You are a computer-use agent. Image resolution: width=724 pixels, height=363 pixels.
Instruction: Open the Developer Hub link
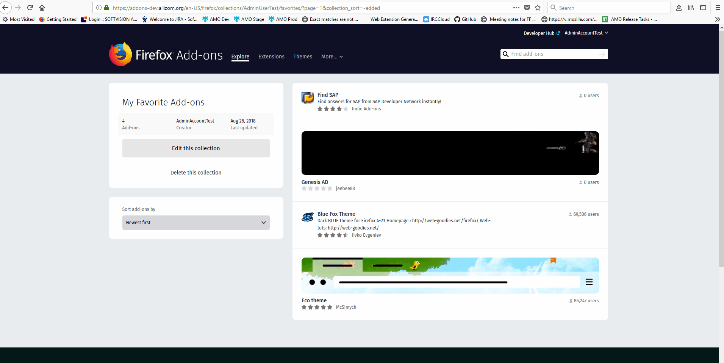click(x=542, y=33)
